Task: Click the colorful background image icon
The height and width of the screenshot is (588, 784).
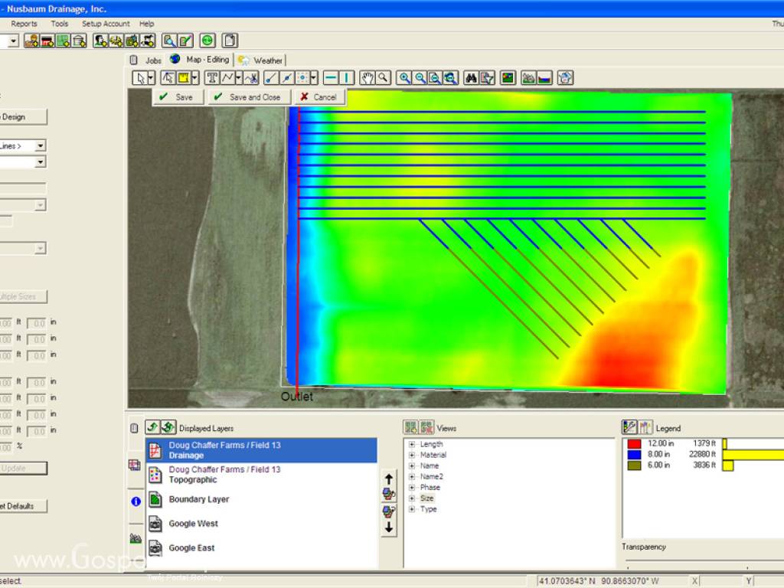Action: (x=508, y=78)
